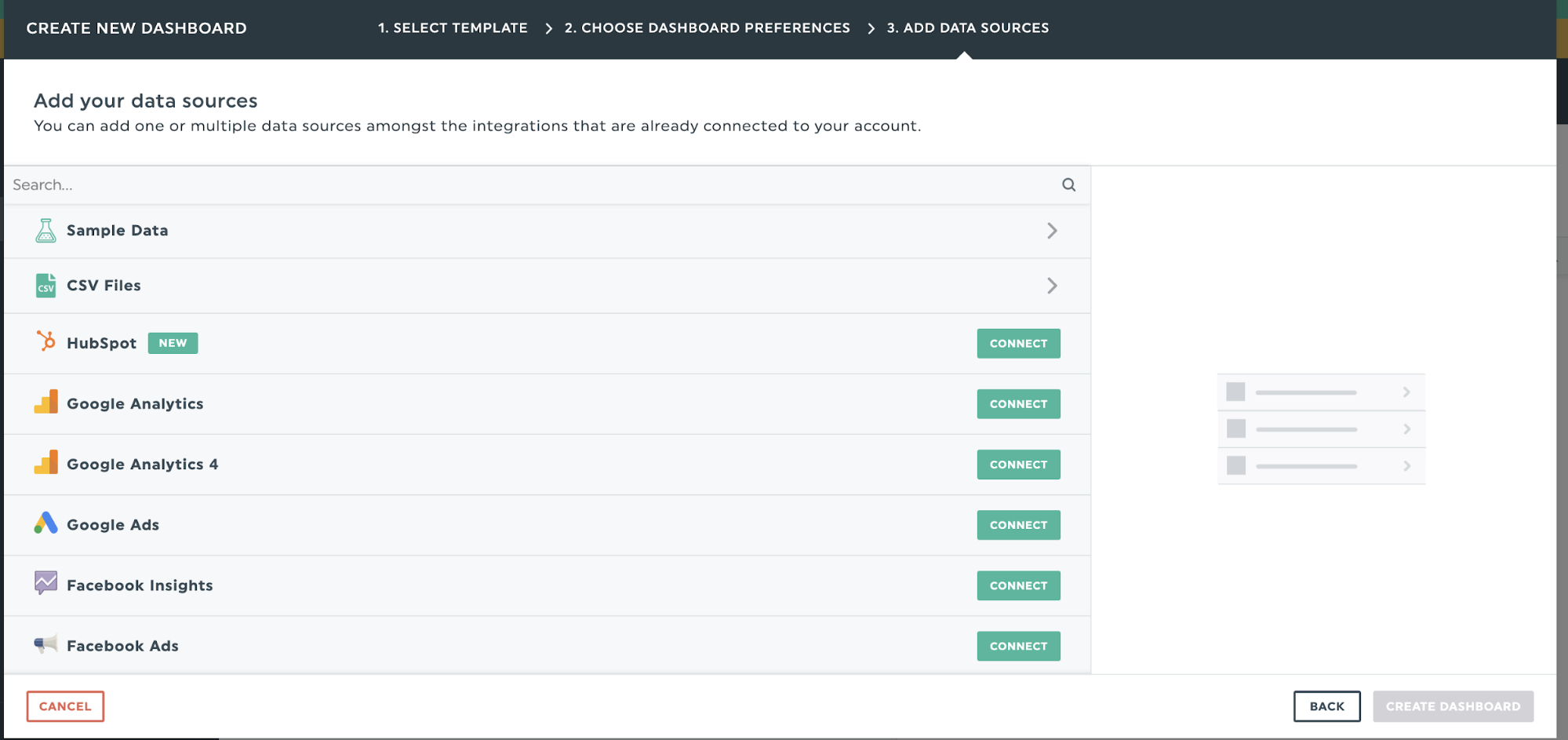This screenshot has width=1568, height=740.
Task: Click the Create New Dashboard title
Action: tap(136, 28)
